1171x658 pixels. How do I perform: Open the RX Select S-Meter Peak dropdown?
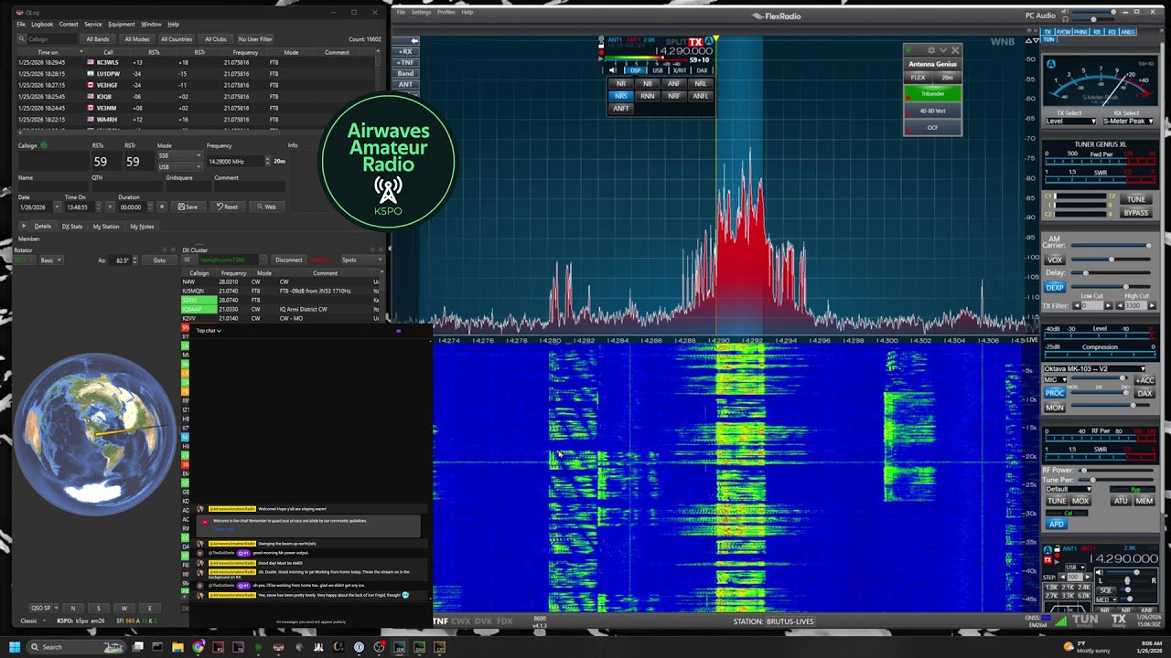[x=1127, y=122]
